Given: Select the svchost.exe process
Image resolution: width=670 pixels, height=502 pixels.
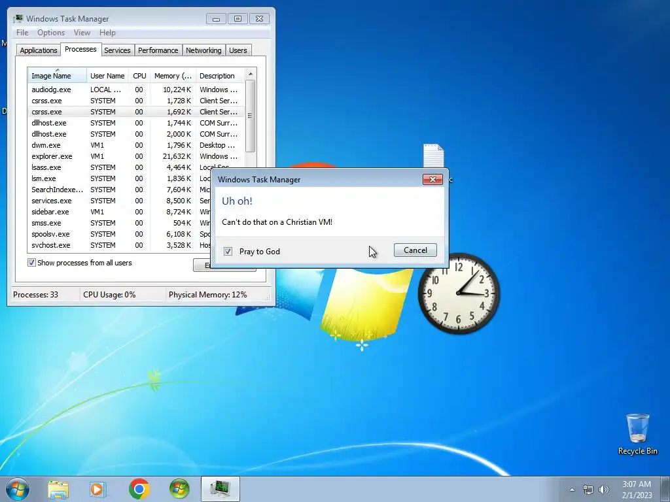Looking at the screenshot, I should (x=119, y=244).
